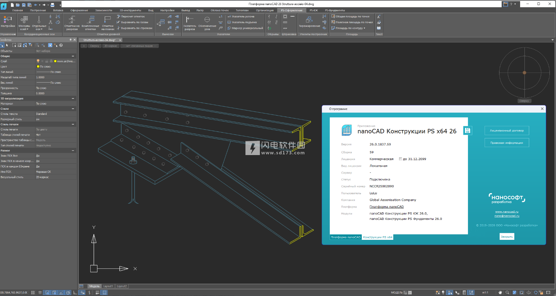Activate the Отметки на планах tool
Viewport: 556px width, 296px height.
108,23
